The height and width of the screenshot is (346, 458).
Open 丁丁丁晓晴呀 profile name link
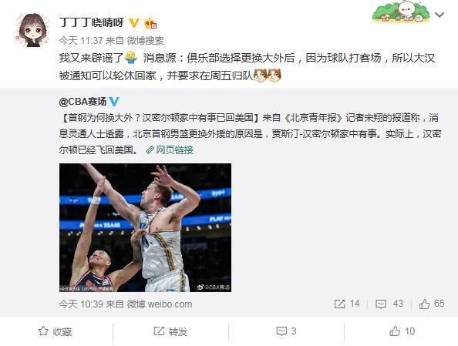[x=92, y=22]
